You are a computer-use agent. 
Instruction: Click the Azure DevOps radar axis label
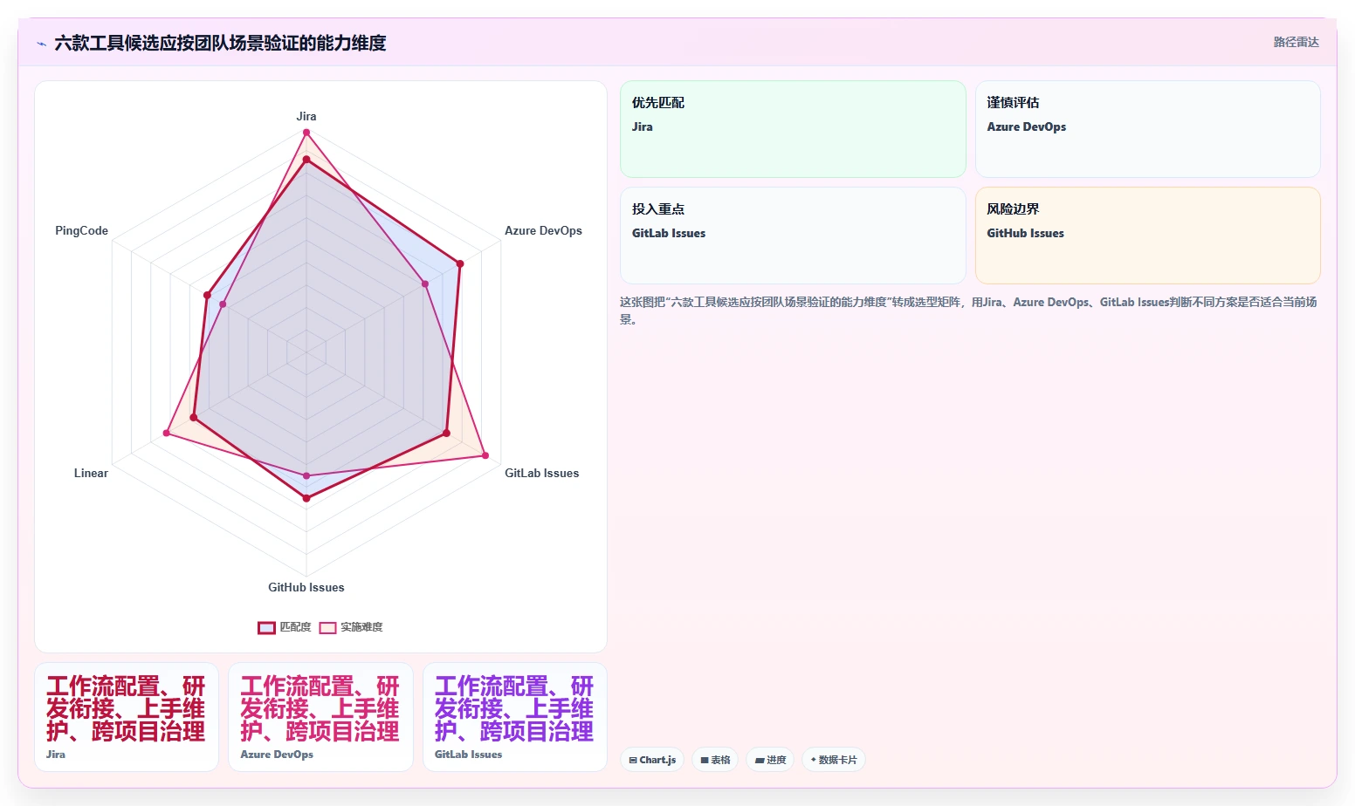point(543,231)
